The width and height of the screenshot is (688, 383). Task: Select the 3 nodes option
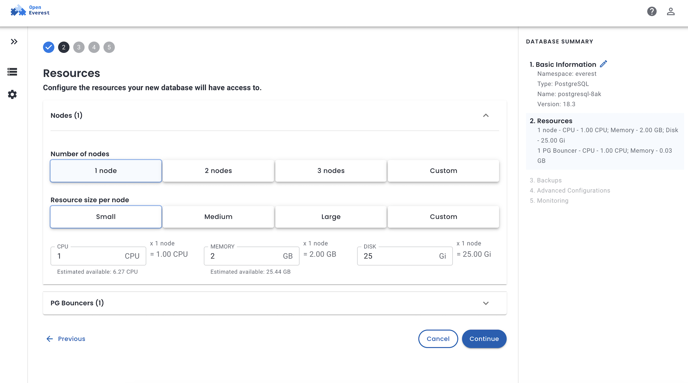pos(331,171)
